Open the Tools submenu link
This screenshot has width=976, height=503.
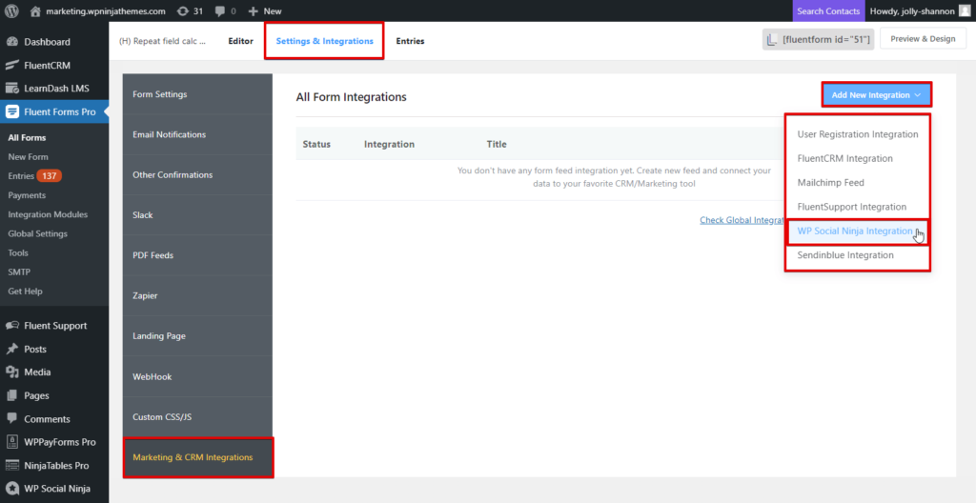pos(18,253)
